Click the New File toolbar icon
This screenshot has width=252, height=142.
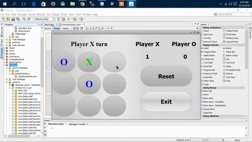tap(4, 19)
